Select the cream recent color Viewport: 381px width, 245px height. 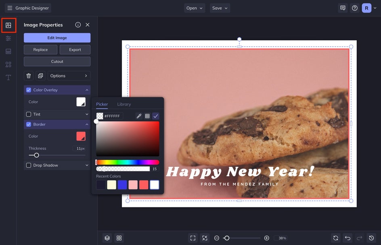click(111, 185)
